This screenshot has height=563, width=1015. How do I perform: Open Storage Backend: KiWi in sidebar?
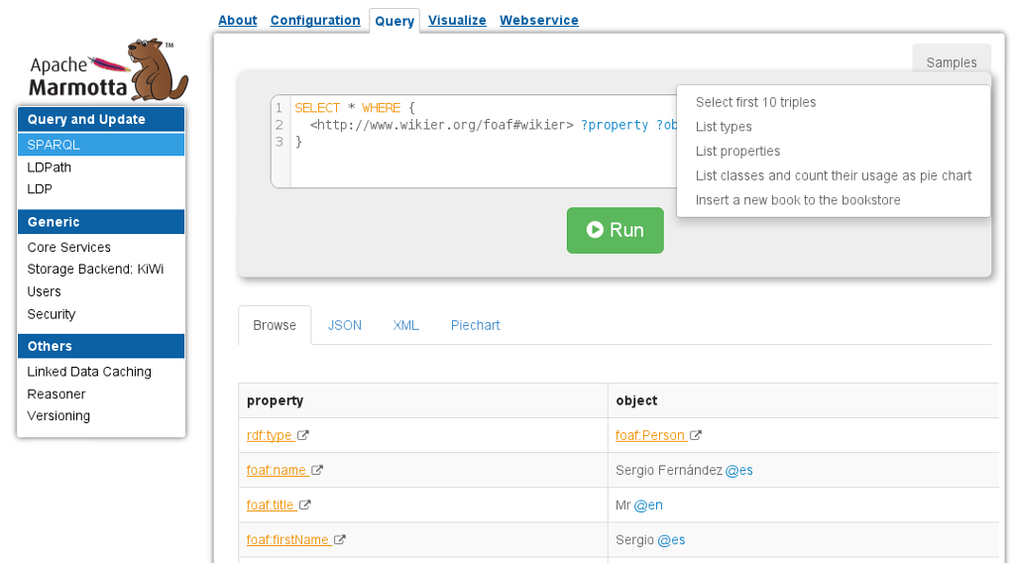(95, 270)
